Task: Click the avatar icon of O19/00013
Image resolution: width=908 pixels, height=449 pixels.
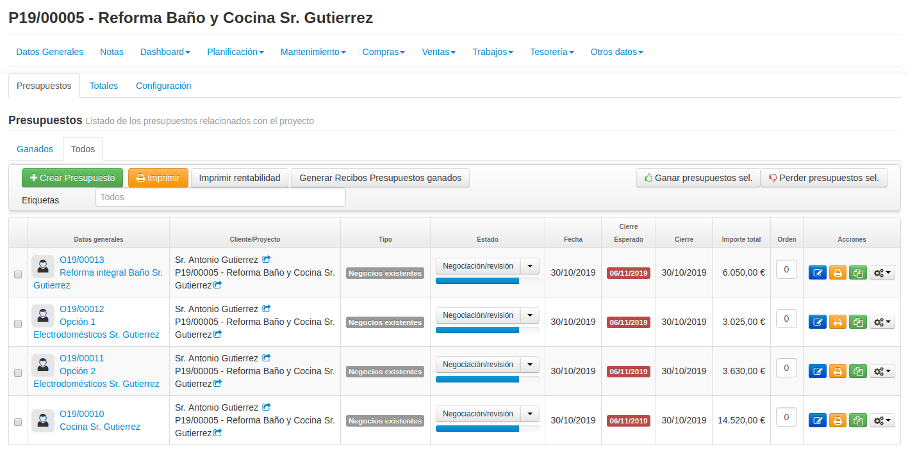Action: click(x=43, y=266)
